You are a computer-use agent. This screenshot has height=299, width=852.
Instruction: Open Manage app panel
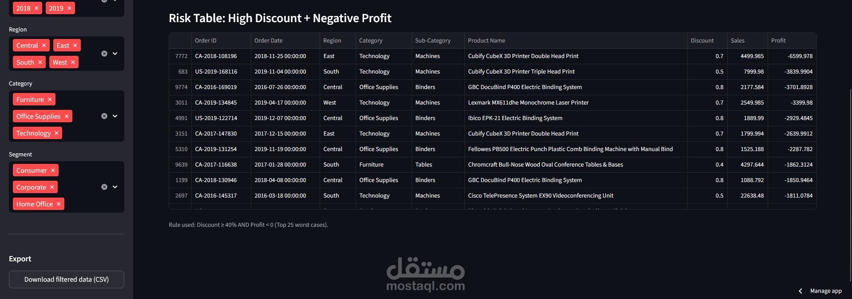826,291
